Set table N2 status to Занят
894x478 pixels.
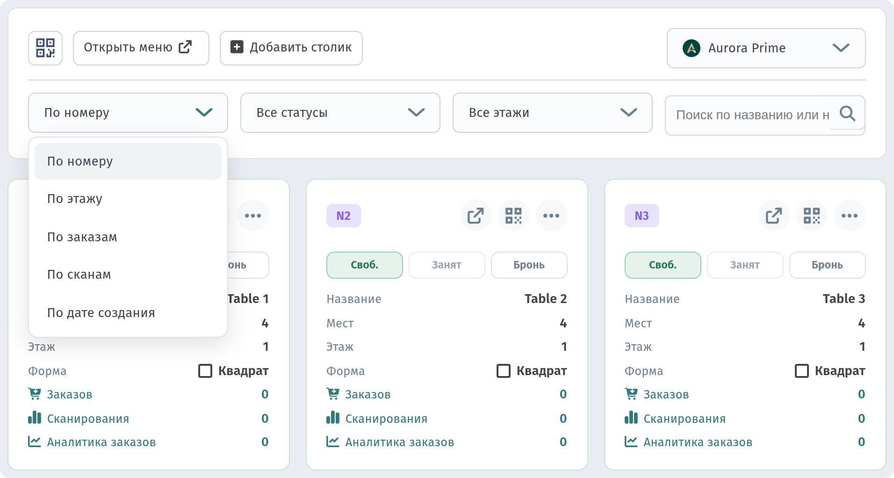point(447,265)
